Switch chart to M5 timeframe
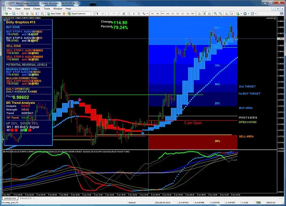This screenshot has height=206, width=286. click(x=157, y=14)
